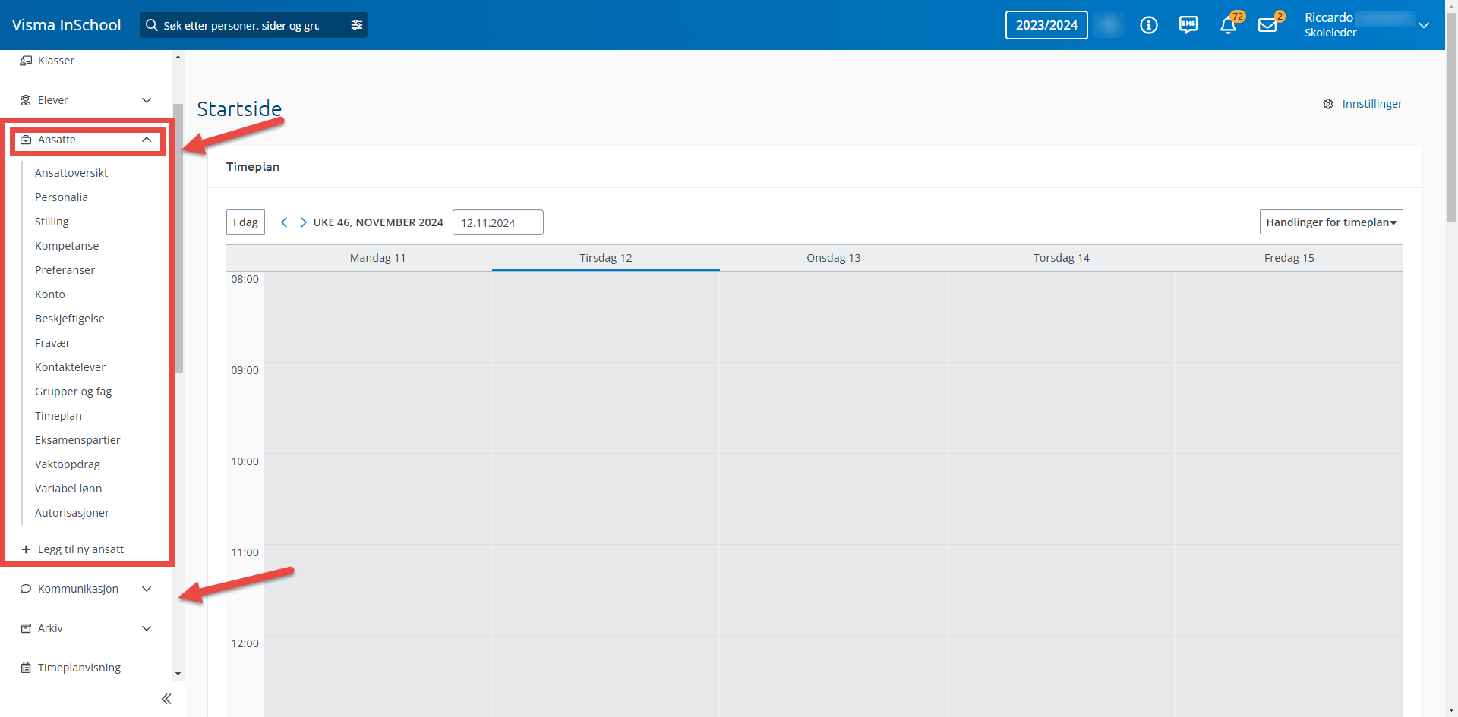Click the I dag button

point(245,222)
